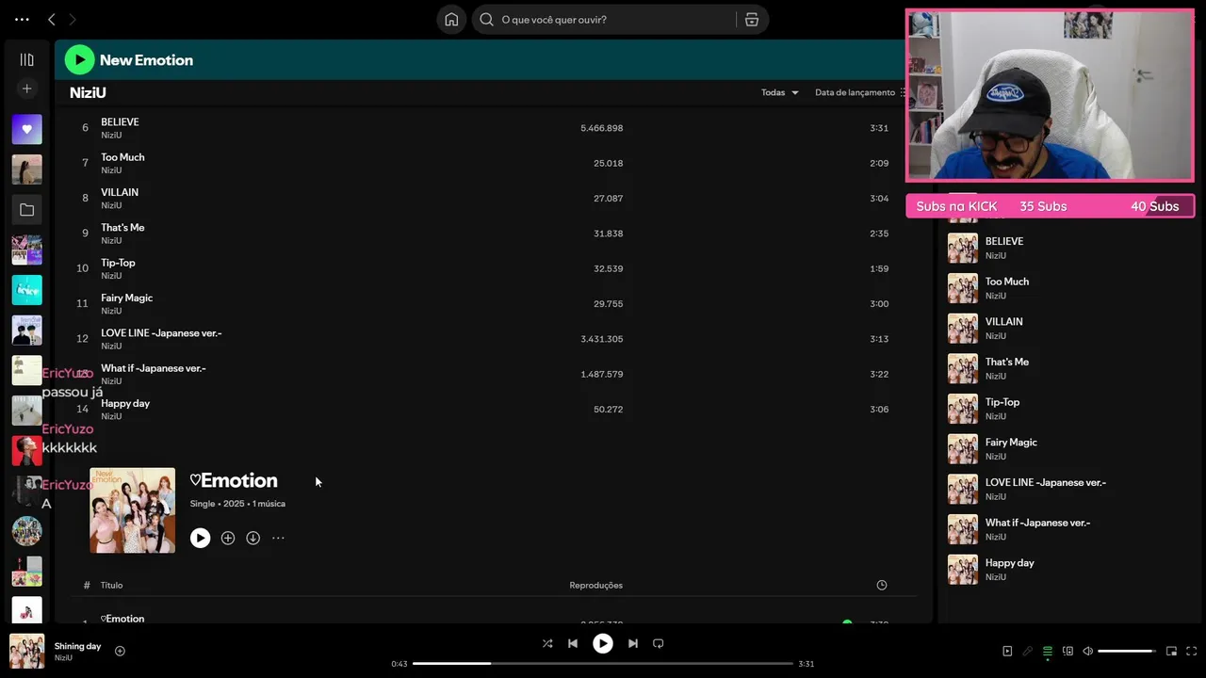The width and height of the screenshot is (1206, 678).
Task: Save ♡Emotion single to library
Action: pyautogui.click(x=228, y=538)
